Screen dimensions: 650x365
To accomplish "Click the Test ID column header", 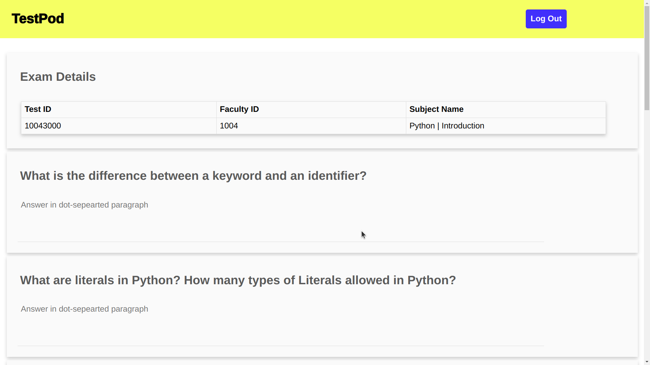I will click(38, 109).
